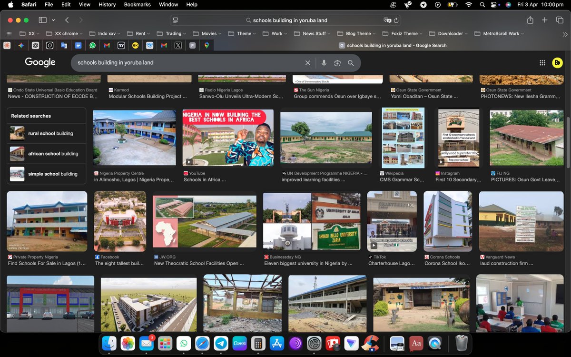571x357 pixels.
Task: Expand the Movies bookmarks folder
Action: 208,34
